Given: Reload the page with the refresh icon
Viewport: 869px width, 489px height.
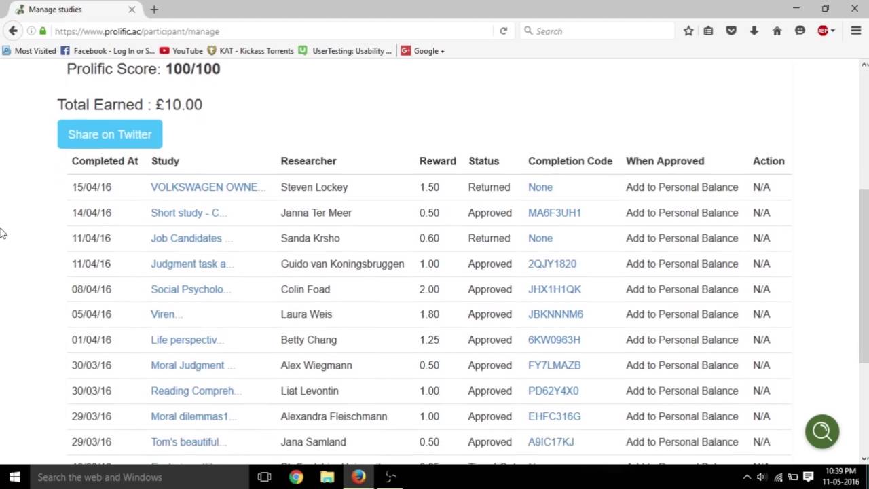Looking at the screenshot, I should pos(503,31).
